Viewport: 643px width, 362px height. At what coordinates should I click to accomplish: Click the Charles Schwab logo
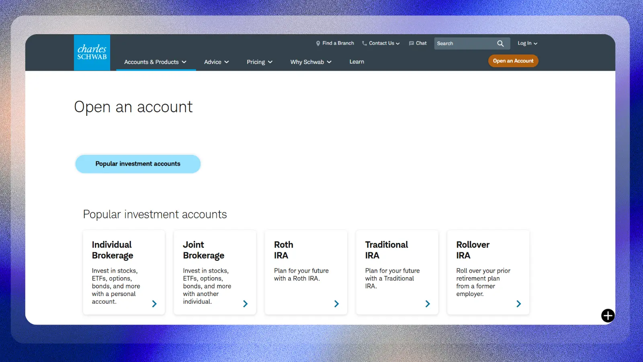pyautogui.click(x=92, y=53)
